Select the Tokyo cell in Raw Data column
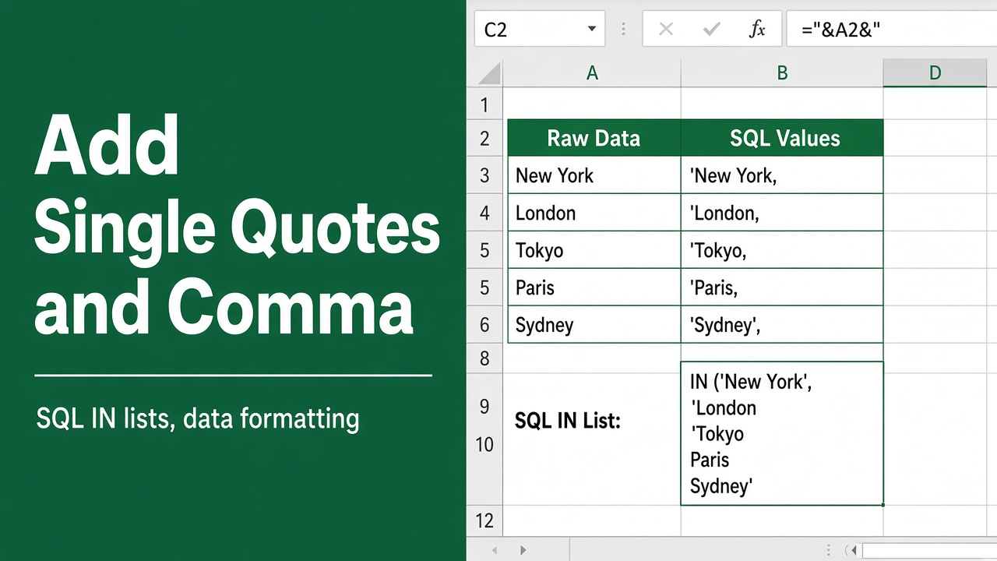Screen dimensions: 997x561 pyautogui.click(x=594, y=250)
